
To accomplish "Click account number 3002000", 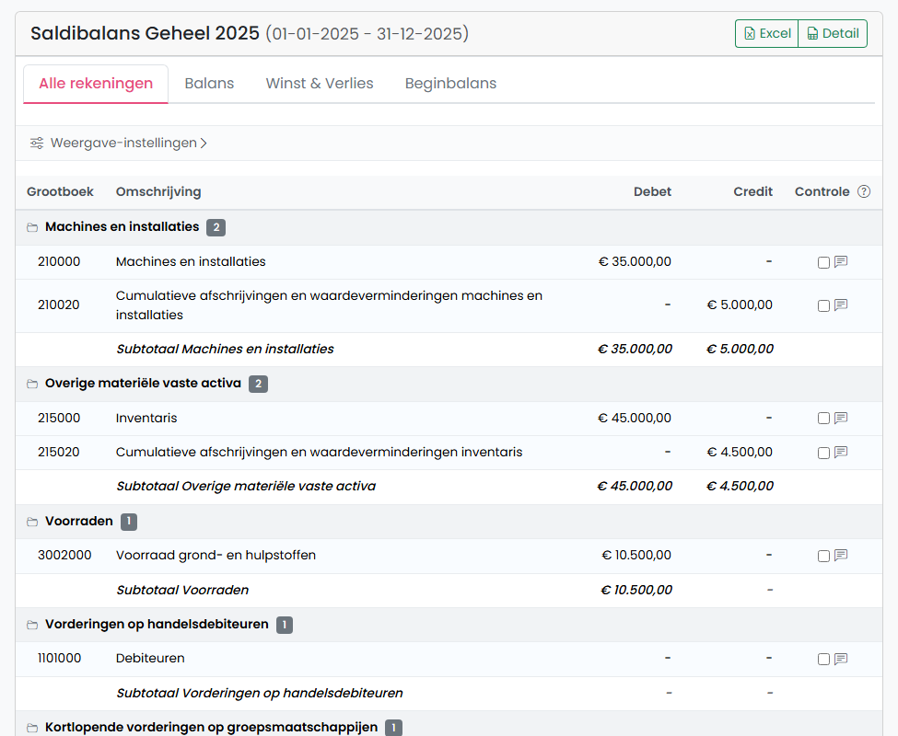I will [x=64, y=556].
